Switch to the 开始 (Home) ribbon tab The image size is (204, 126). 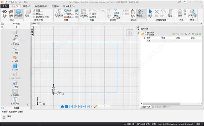(x=15, y=6)
